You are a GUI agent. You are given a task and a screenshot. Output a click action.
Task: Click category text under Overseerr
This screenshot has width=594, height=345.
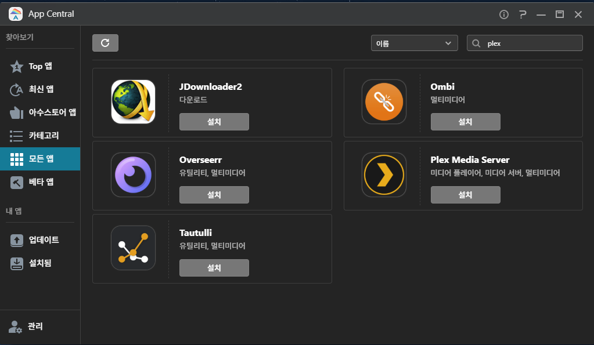point(213,173)
